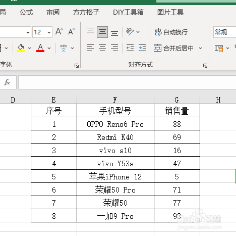Screen dimensions: 236x236
Task: Select the 销售量 header cell
Action: (177, 111)
